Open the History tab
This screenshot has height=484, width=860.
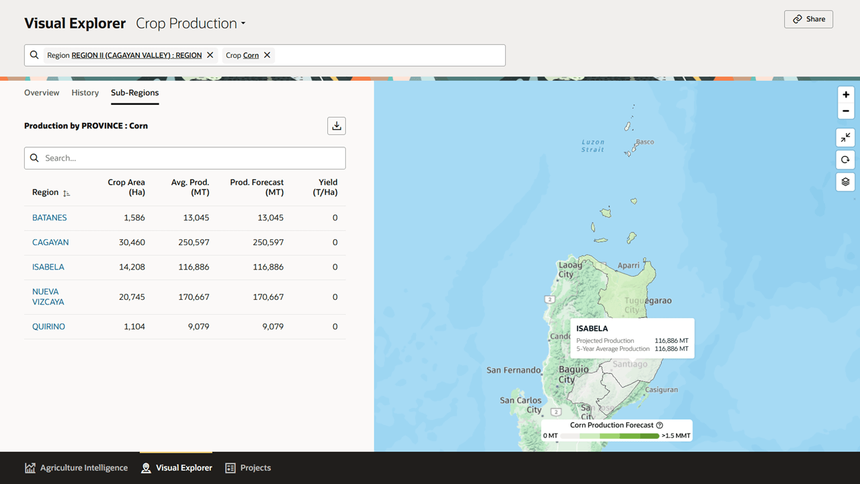[x=85, y=92]
